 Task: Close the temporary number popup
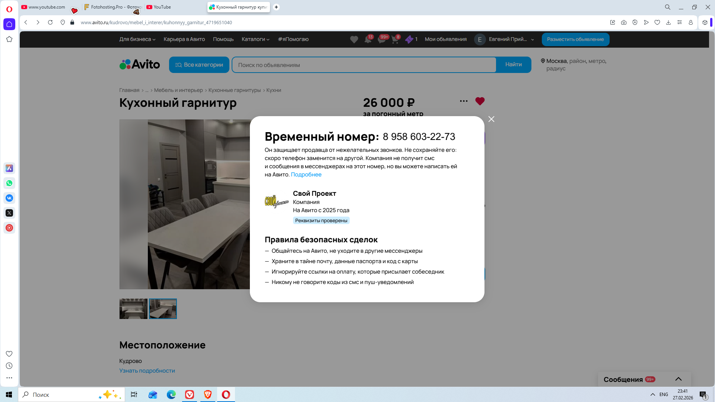(491, 119)
